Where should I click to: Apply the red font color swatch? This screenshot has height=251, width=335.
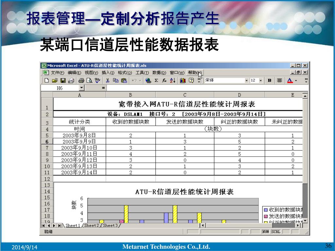290,80
